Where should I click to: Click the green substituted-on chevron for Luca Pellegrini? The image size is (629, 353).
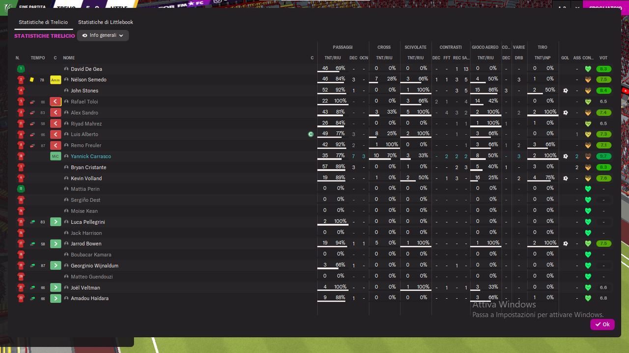coord(56,222)
